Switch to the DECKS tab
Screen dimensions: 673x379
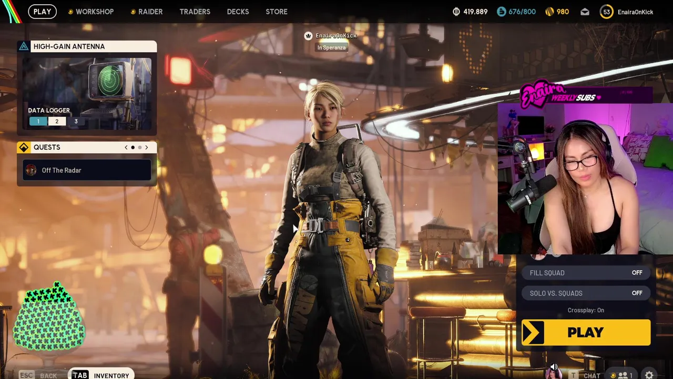(x=238, y=12)
